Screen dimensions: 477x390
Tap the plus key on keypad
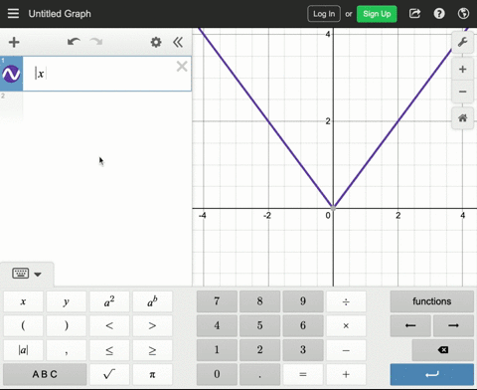346,374
